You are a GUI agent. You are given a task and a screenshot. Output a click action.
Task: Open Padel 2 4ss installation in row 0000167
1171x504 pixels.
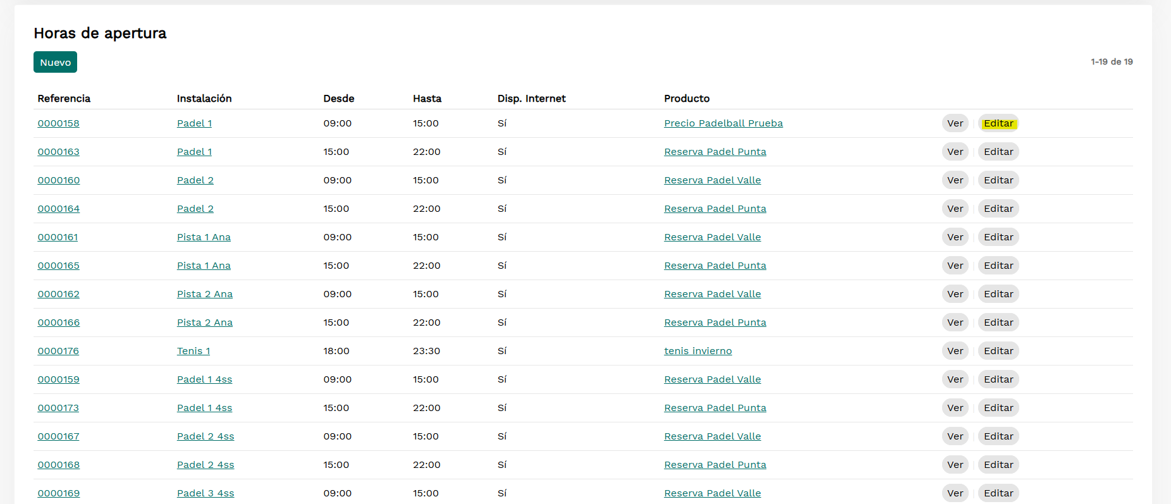point(205,436)
